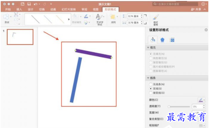Toggle the sidebar layout icon in title bar
The image size is (209, 128).
click(x=22, y=4)
